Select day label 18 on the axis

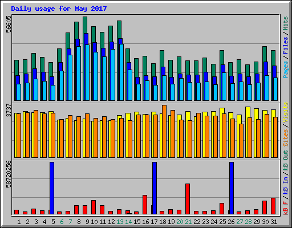[x=163, y=222]
